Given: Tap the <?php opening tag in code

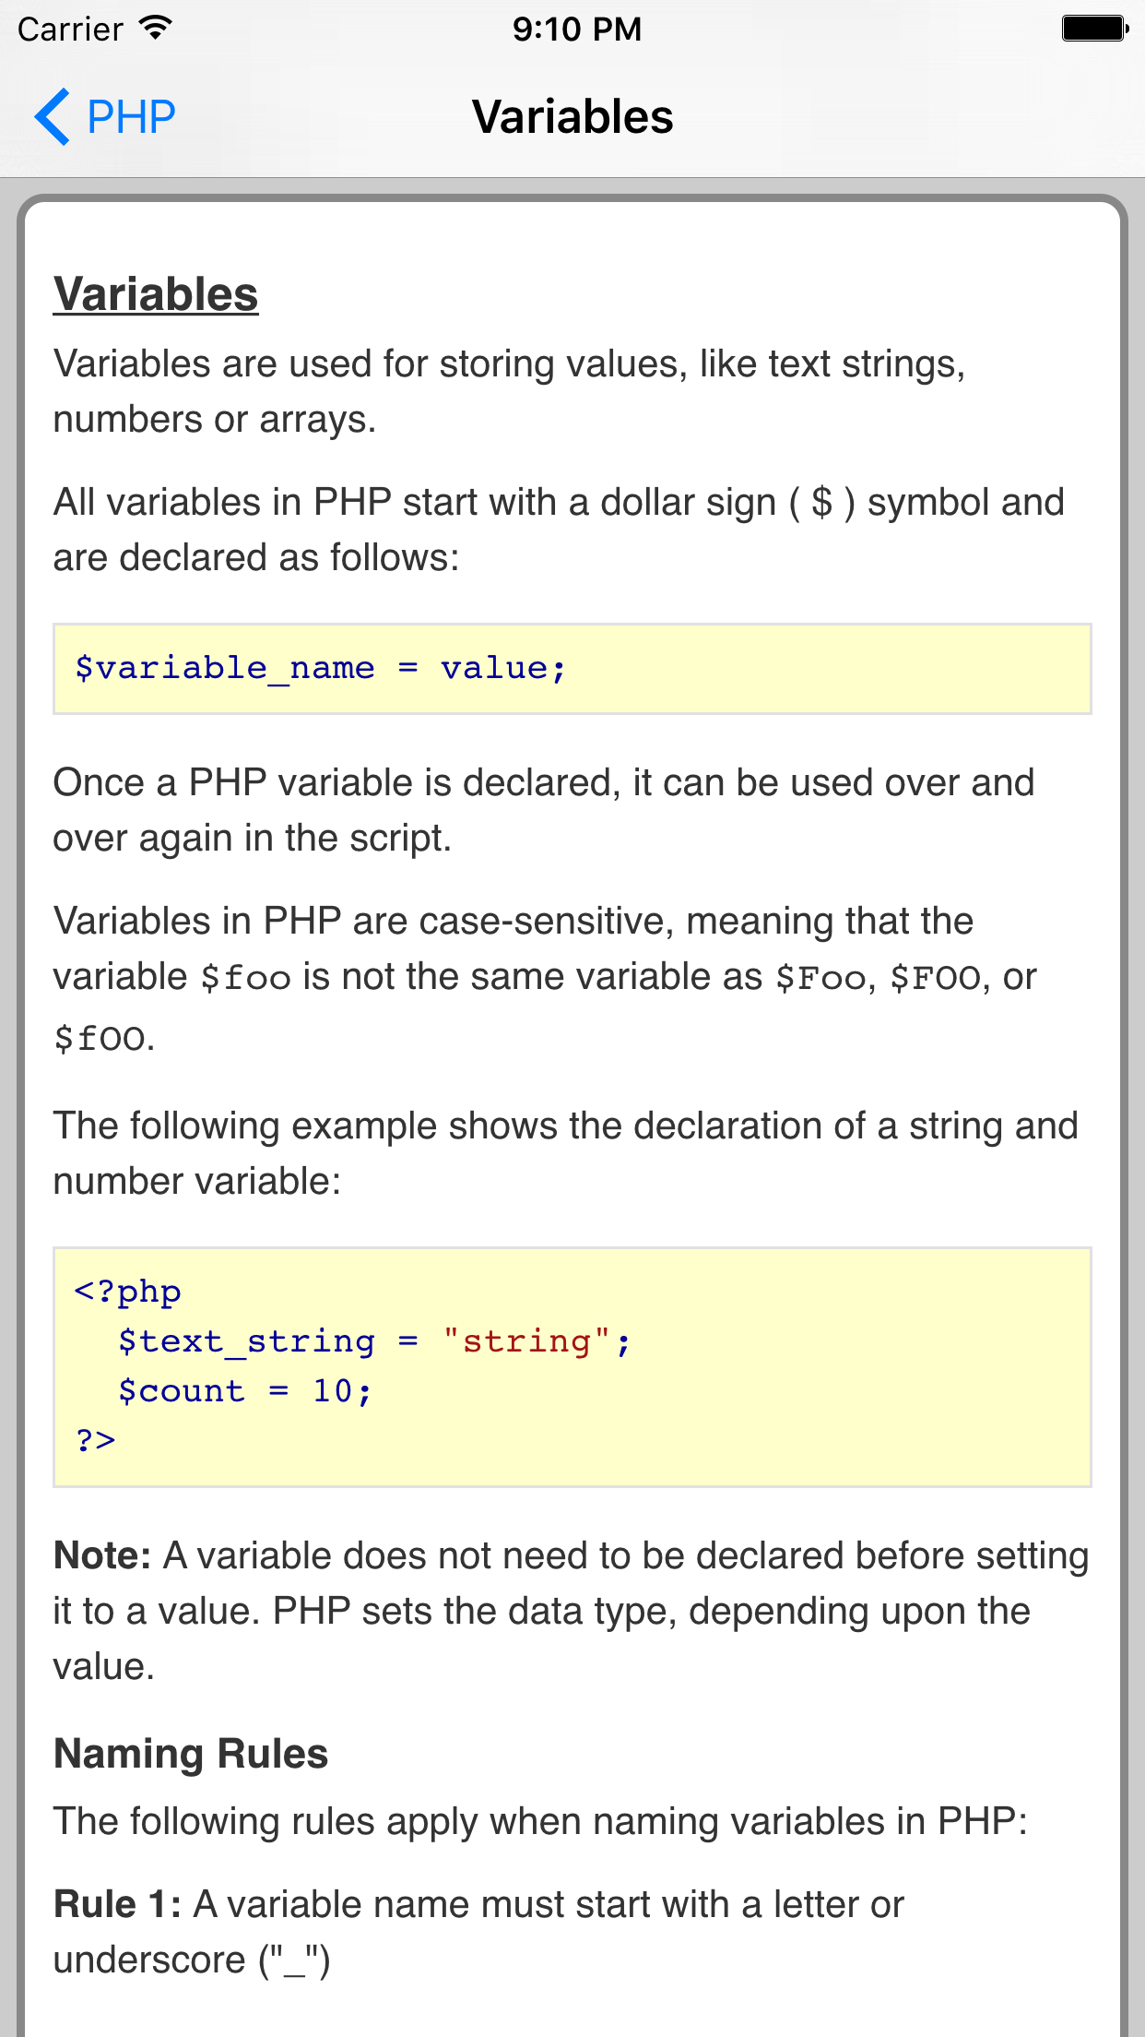Looking at the screenshot, I should click(x=127, y=1291).
